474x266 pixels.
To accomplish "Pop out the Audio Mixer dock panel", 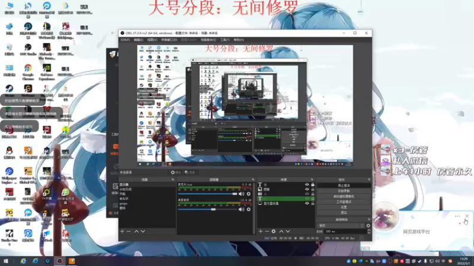I will point(253,180).
